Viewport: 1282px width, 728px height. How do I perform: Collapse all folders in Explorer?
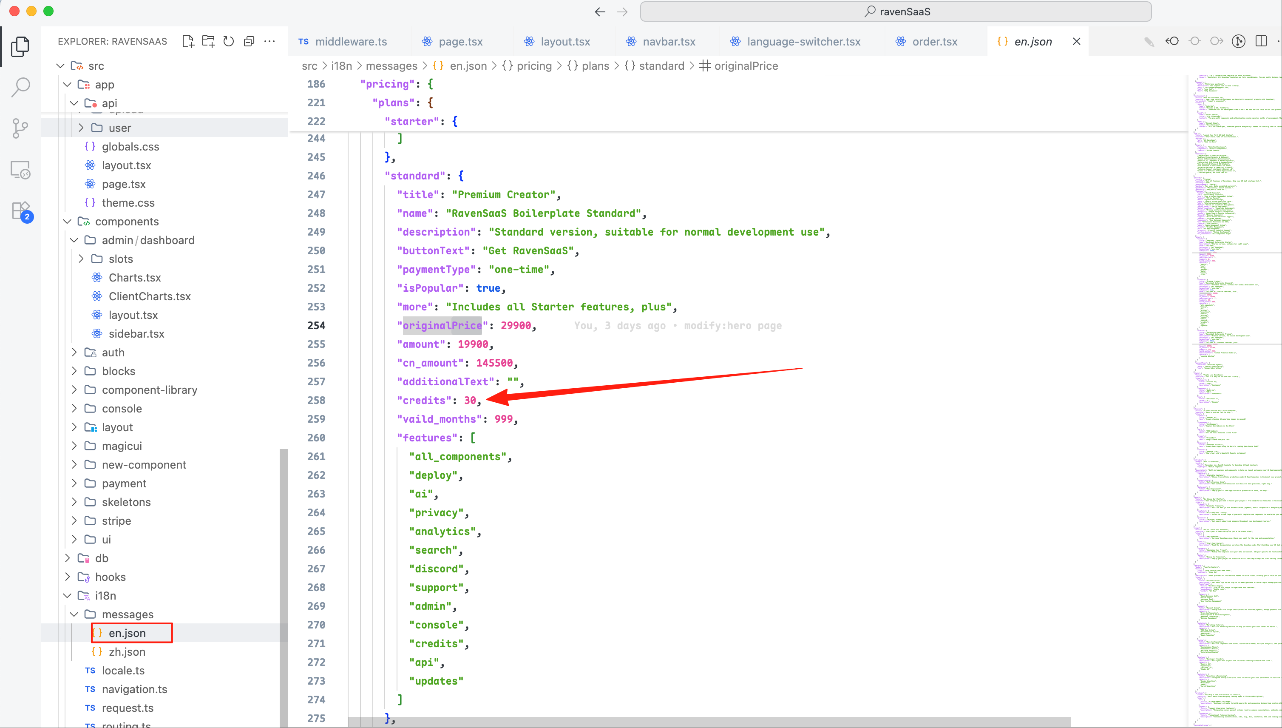pos(249,42)
